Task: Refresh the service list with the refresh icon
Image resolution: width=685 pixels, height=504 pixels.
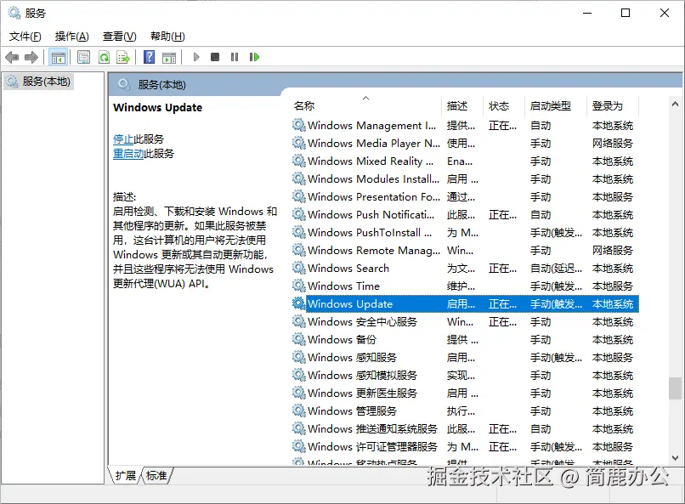Action: pos(104,57)
